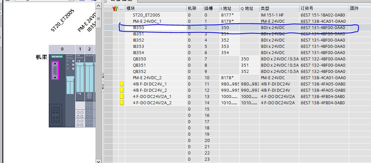This screenshot has width=371, height=163.
Task: Select the empty slot 20 row
Action: [x=238, y=140]
